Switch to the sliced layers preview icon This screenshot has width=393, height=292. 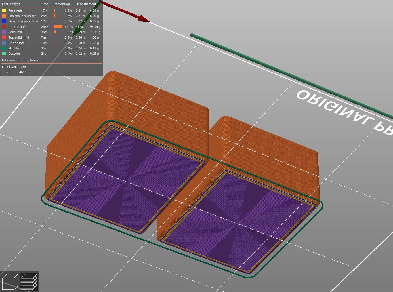[x=29, y=282]
